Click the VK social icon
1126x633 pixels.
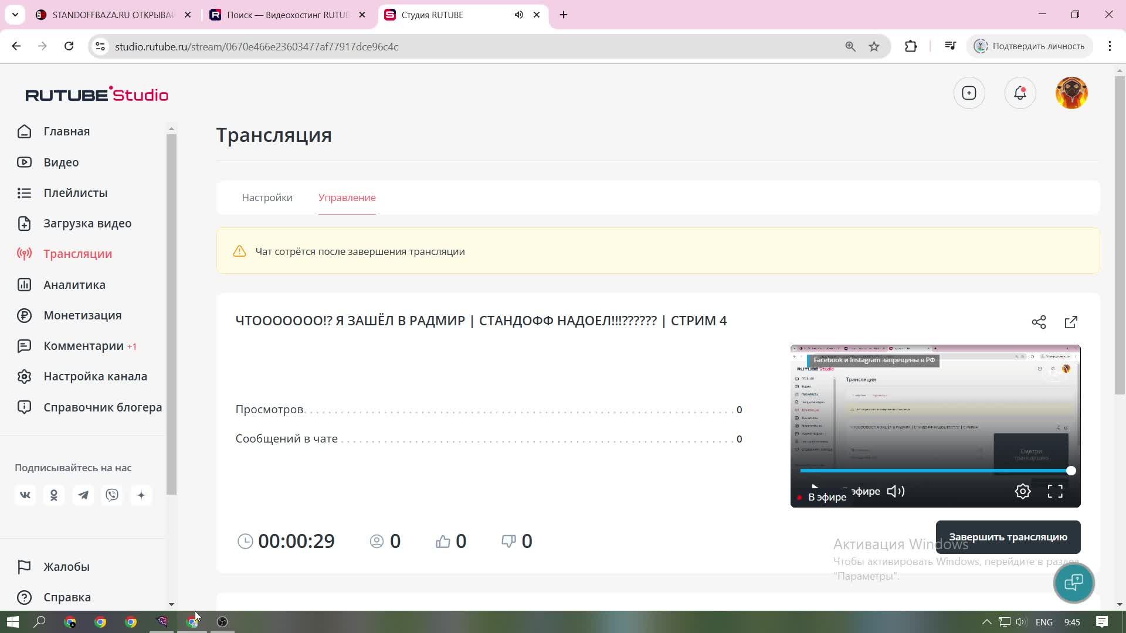point(25,495)
